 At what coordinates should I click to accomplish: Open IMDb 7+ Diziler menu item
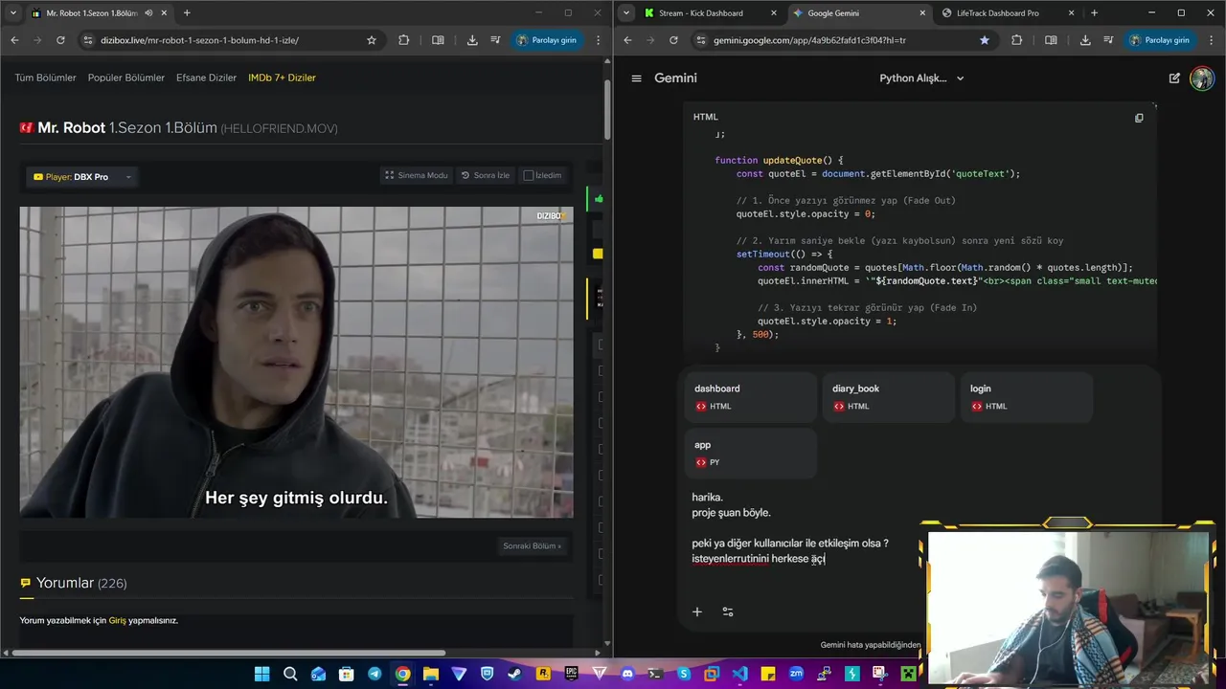[x=282, y=78]
